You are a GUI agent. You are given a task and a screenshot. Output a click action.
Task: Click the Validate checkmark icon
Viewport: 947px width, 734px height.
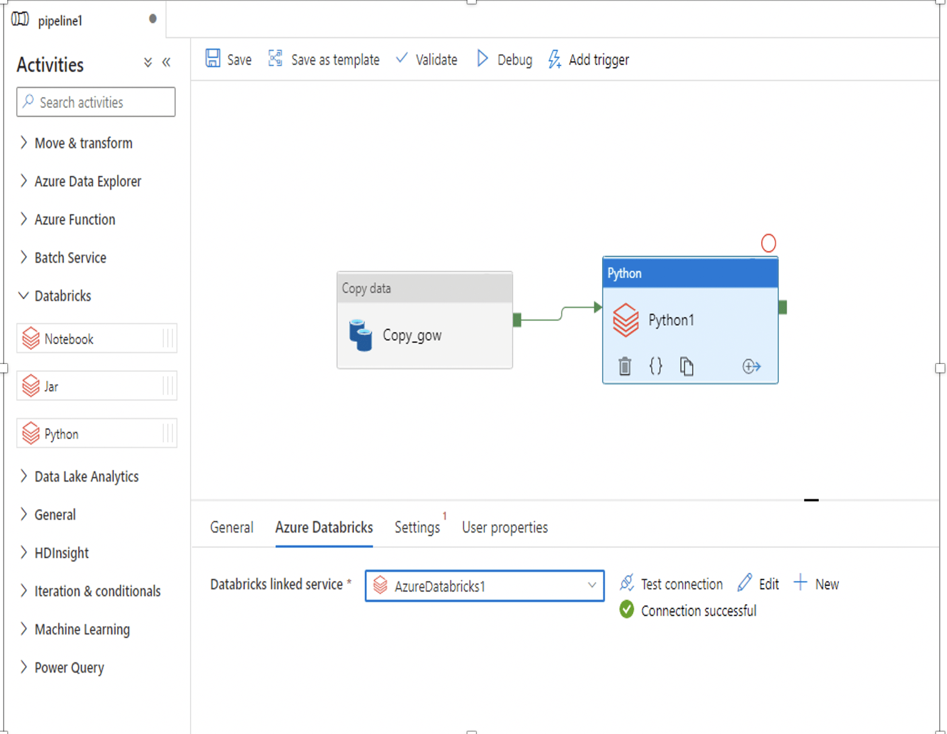click(x=402, y=58)
